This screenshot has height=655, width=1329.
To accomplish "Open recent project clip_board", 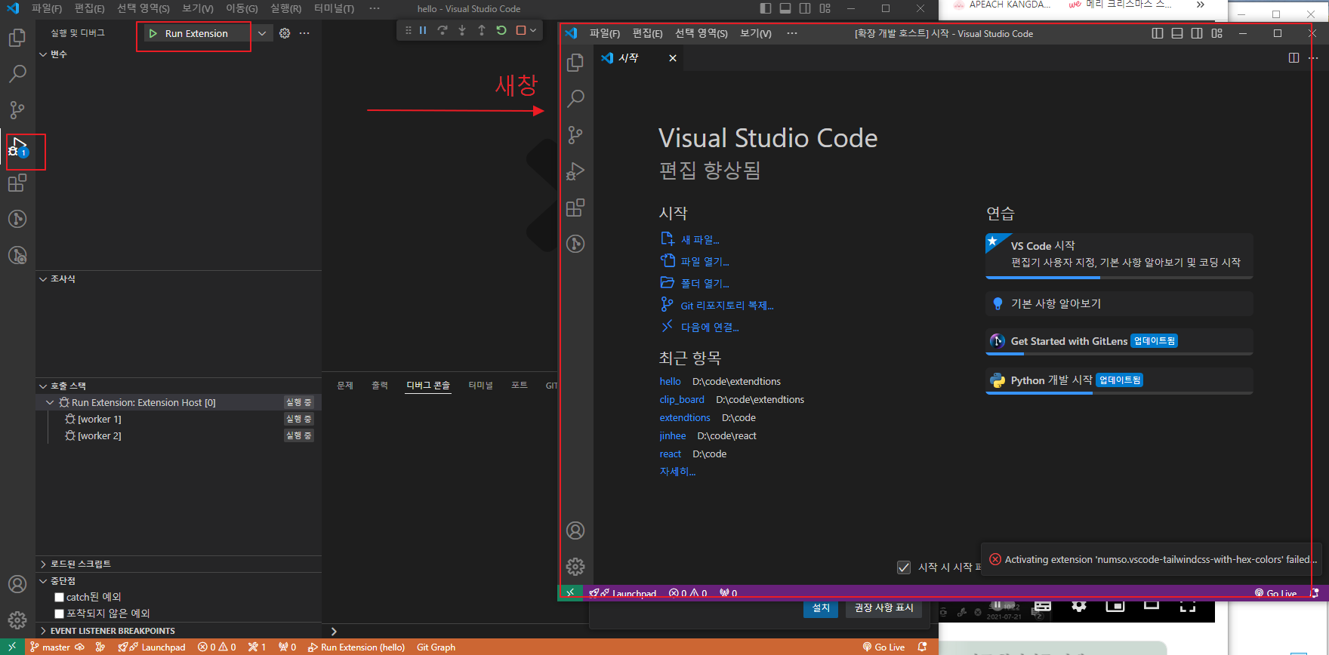I will tap(682, 400).
